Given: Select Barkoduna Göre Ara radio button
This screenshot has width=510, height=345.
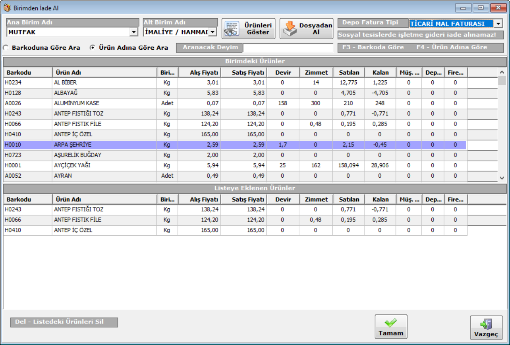Looking at the screenshot, I should click(x=6, y=48).
